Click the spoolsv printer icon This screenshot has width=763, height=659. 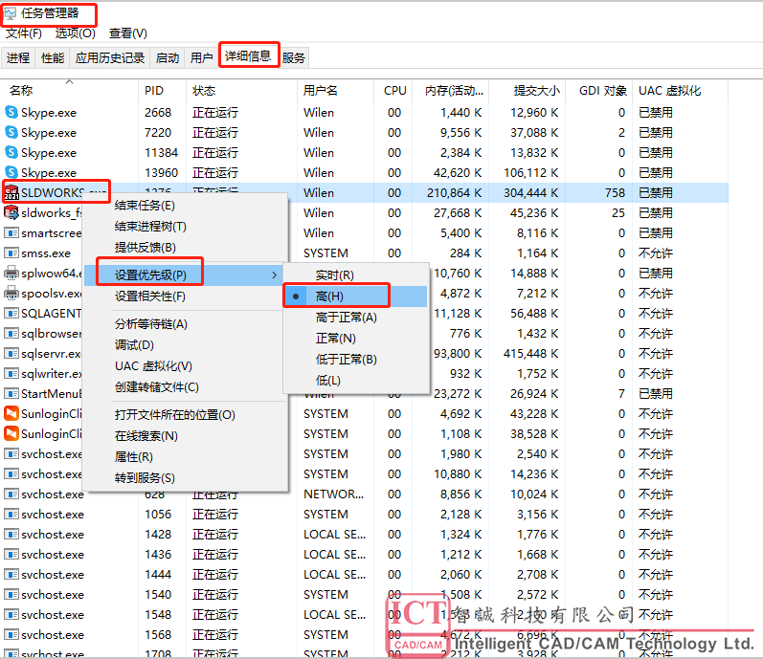[x=11, y=293]
